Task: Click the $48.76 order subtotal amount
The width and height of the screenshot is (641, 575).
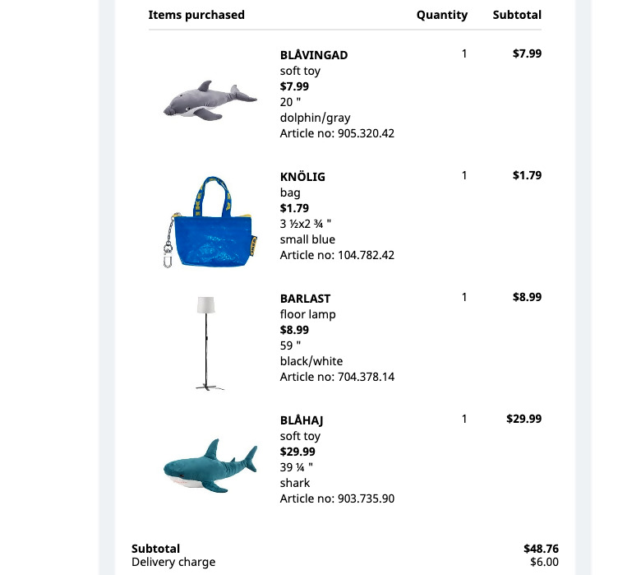Action: click(x=541, y=549)
